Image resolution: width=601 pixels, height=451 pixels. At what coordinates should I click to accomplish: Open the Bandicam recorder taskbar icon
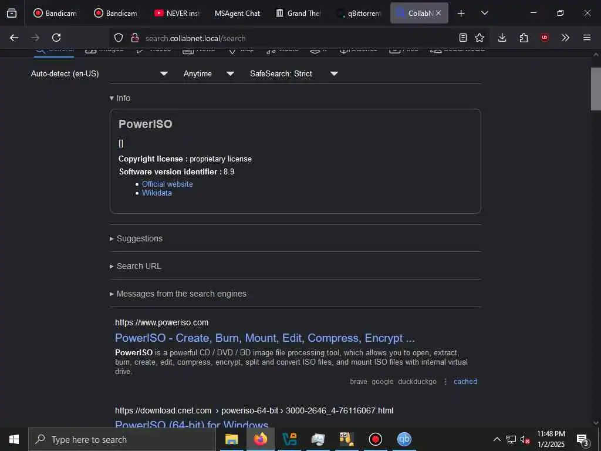click(375, 439)
